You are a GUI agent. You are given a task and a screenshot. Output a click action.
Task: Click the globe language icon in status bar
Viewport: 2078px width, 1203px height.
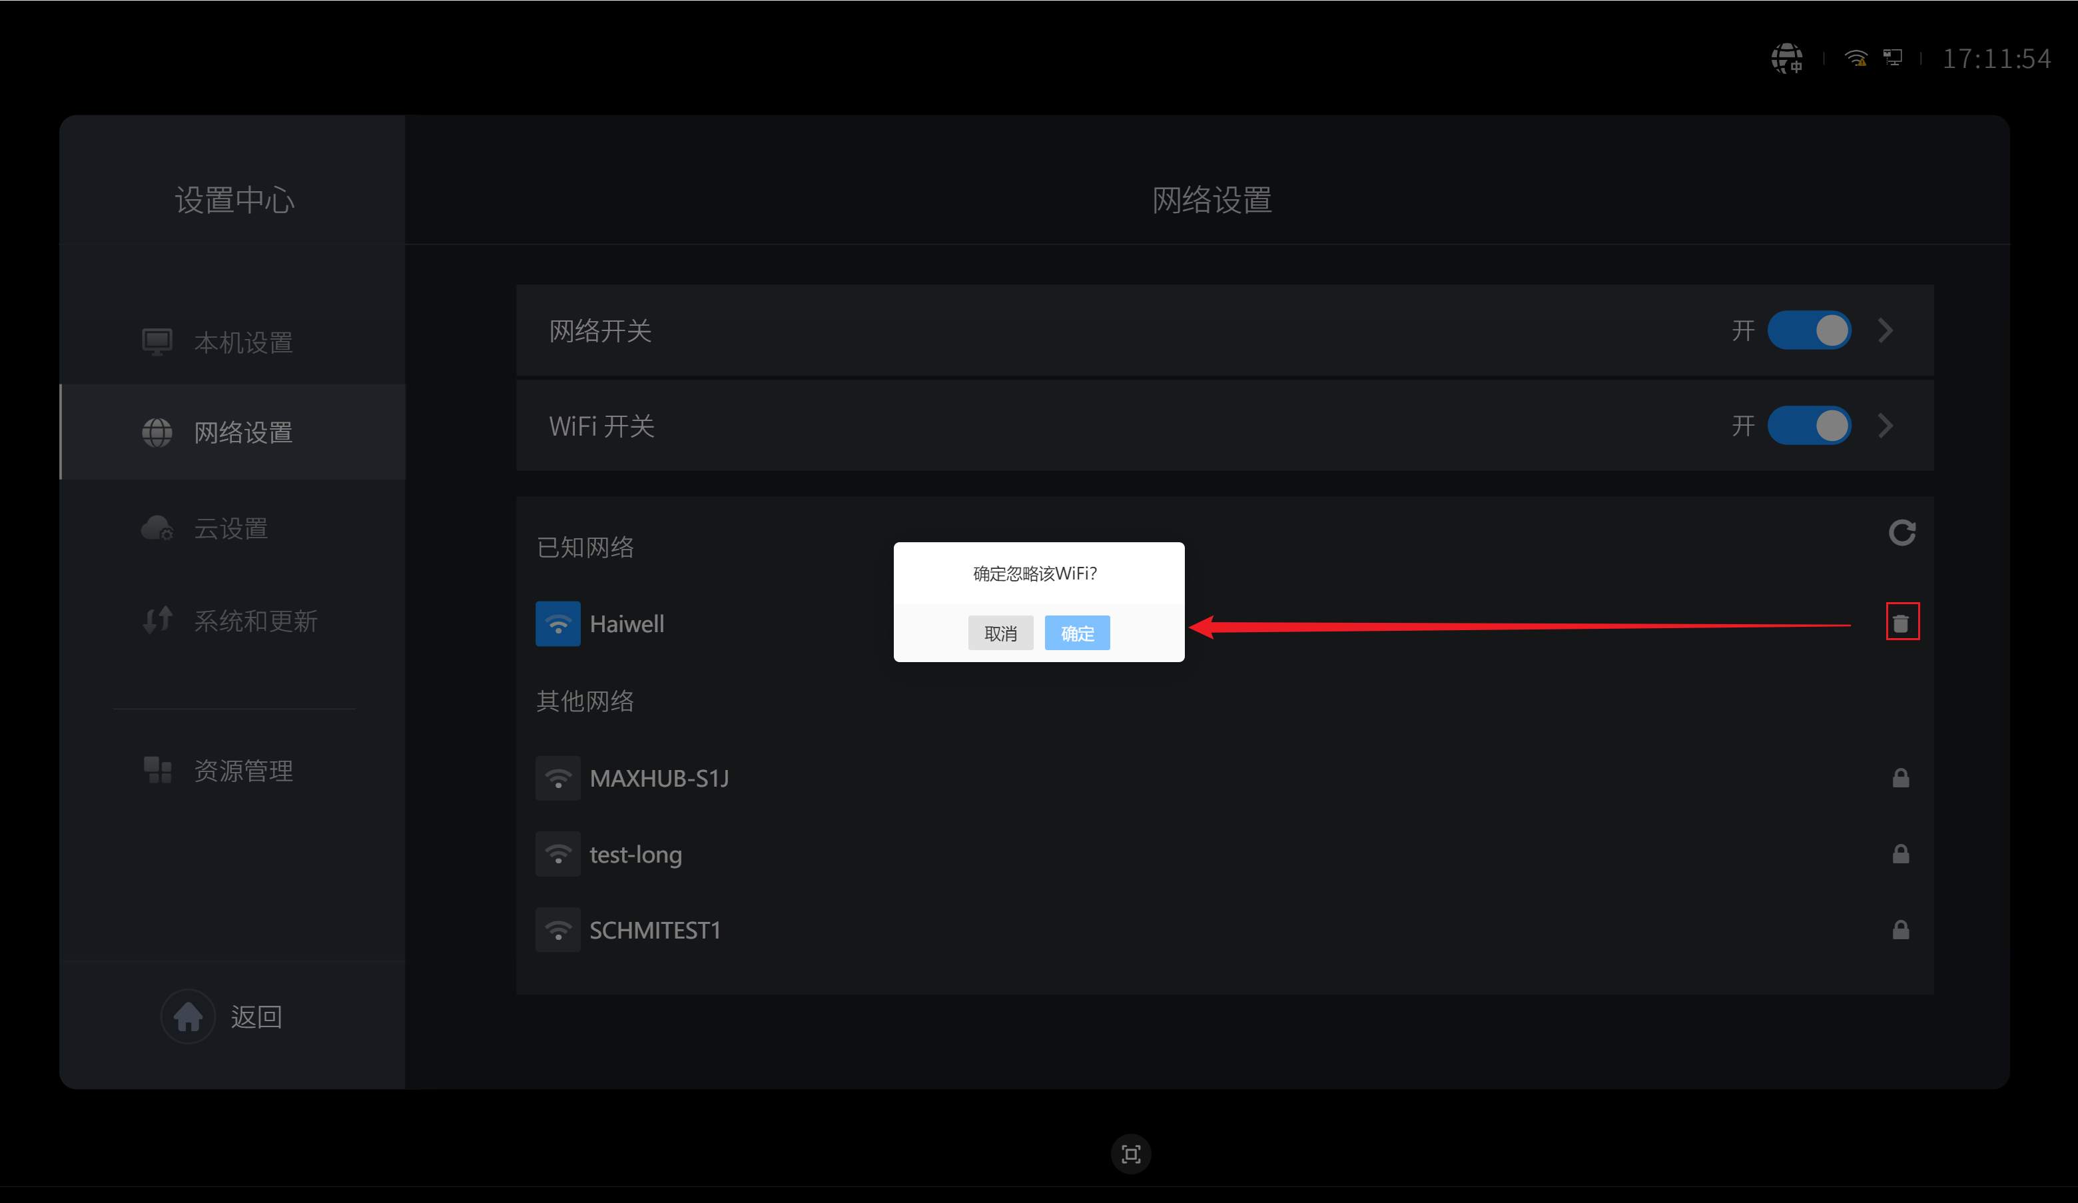click(1787, 59)
